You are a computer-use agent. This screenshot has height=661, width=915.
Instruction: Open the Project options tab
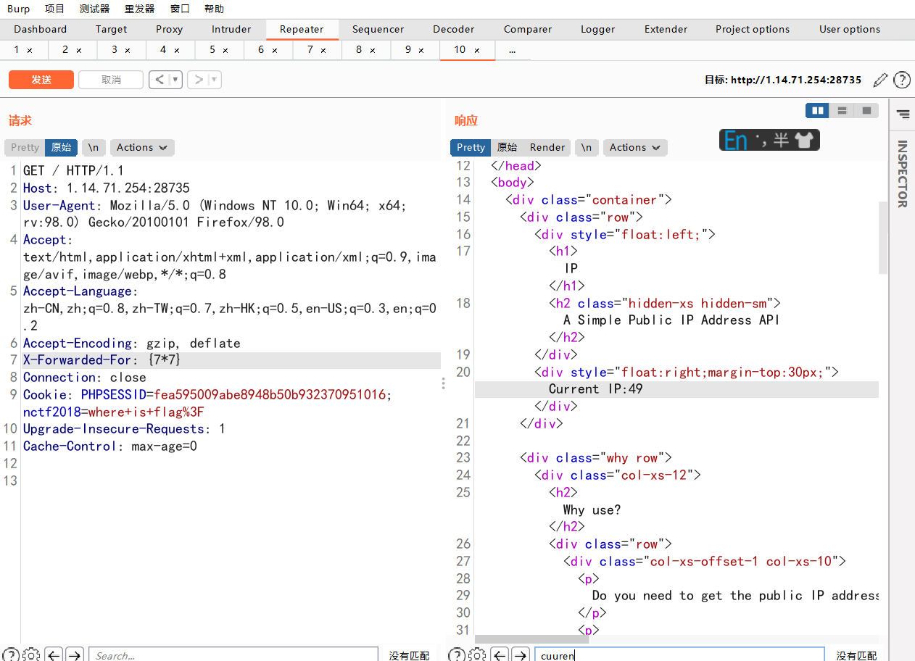click(x=753, y=29)
